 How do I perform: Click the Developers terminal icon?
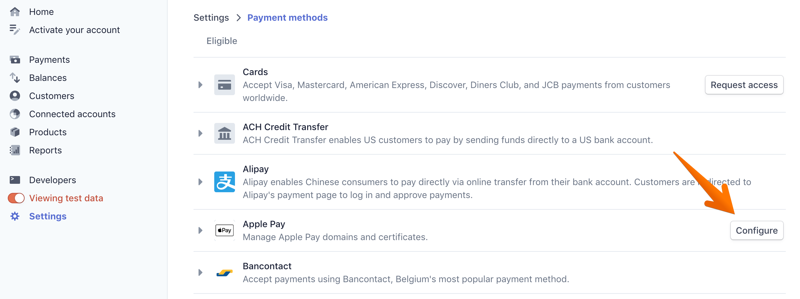coord(15,180)
